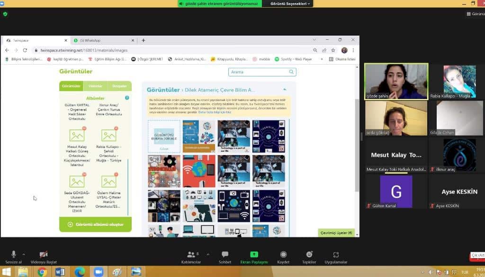Open the Sohbet chat panel

[225, 256]
